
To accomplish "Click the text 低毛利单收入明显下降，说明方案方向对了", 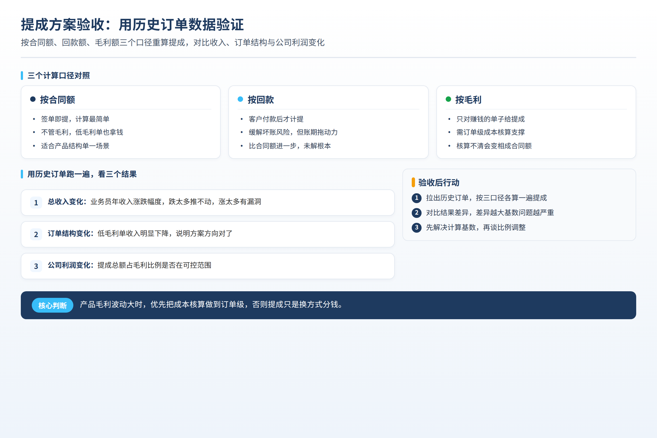I will tap(165, 234).
